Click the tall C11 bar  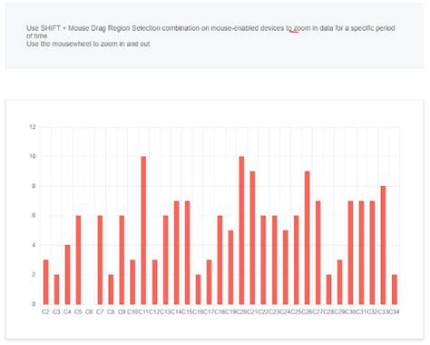coord(143,231)
